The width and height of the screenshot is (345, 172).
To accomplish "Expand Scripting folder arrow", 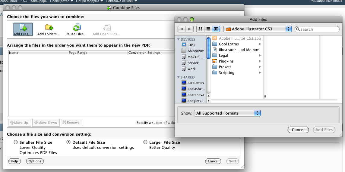I will click(x=260, y=72).
